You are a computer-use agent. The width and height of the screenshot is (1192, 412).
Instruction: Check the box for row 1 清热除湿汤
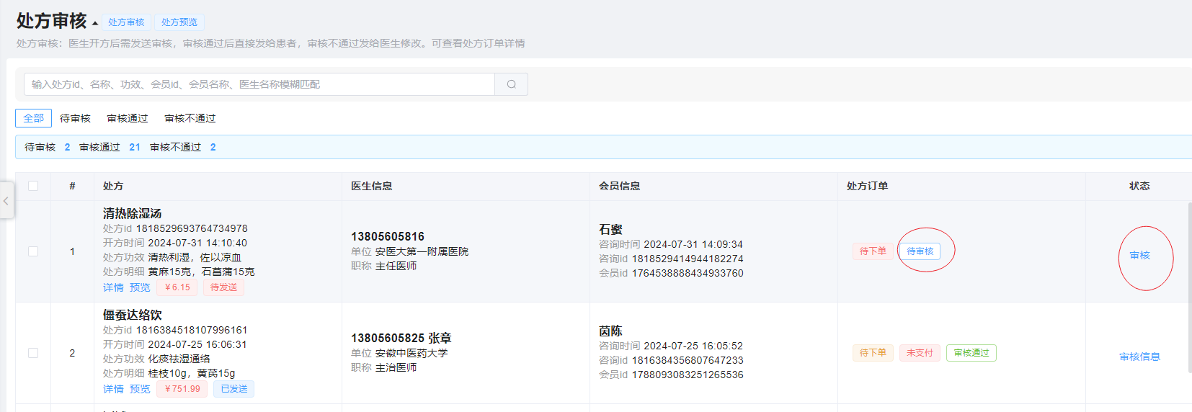33,251
